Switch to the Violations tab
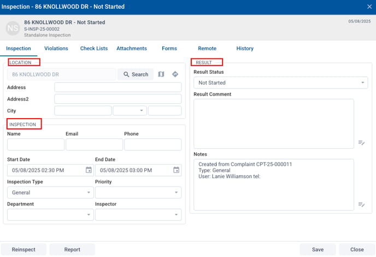Viewport: 376px width, 257px height. click(56, 49)
